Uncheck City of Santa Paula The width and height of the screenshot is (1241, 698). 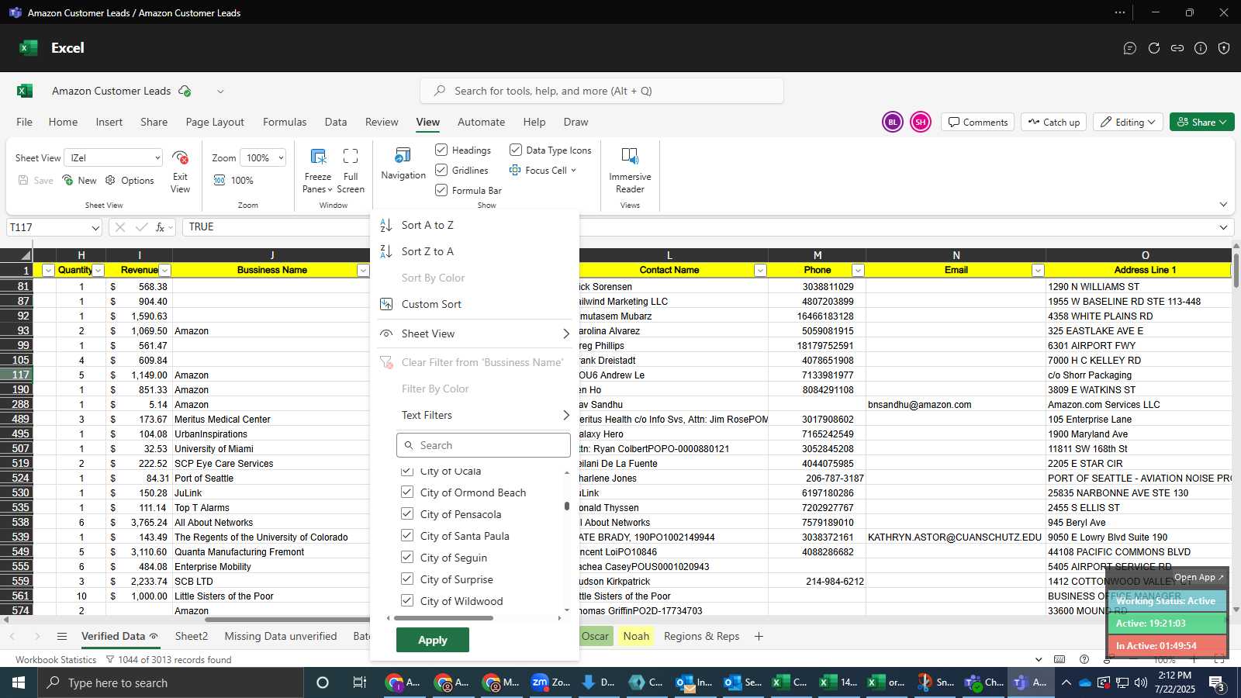(406, 535)
